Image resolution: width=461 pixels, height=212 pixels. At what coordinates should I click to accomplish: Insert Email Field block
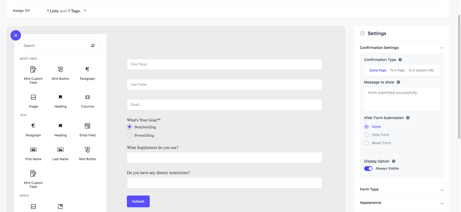pyautogui.click(x=87, y=130)
